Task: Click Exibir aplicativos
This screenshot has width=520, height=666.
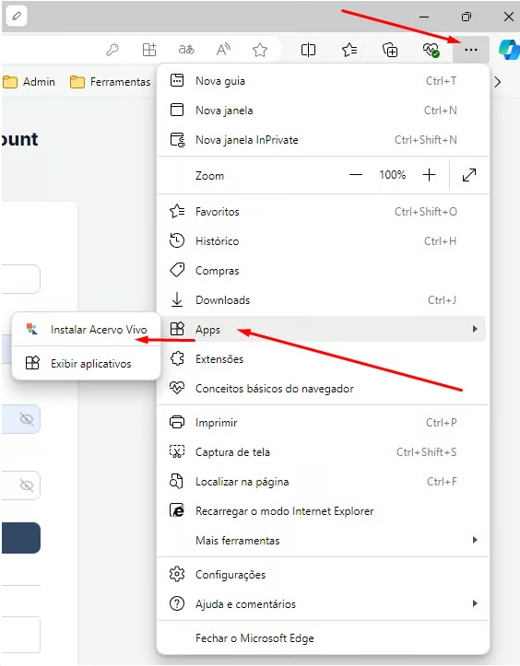Action: point(87,364)
